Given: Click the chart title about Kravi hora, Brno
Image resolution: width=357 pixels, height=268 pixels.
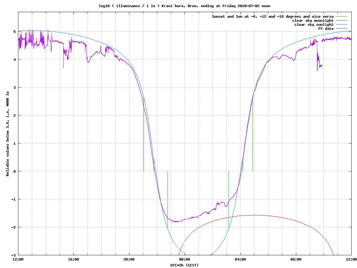Looking at the screenshot, I should 185,6.
